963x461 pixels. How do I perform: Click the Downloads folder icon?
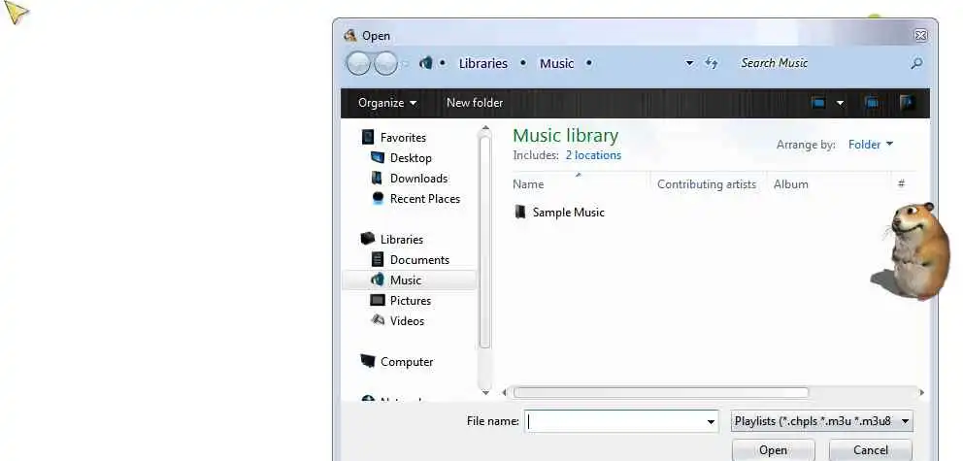pyautogui.click(x=377, y=178)
